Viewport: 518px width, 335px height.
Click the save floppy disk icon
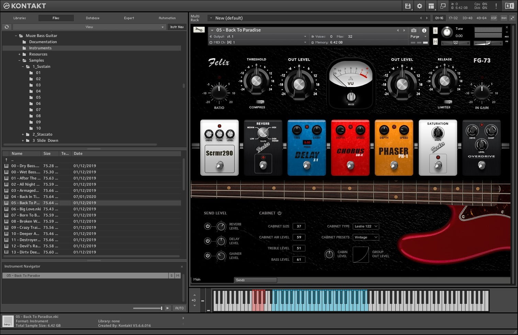408,6
